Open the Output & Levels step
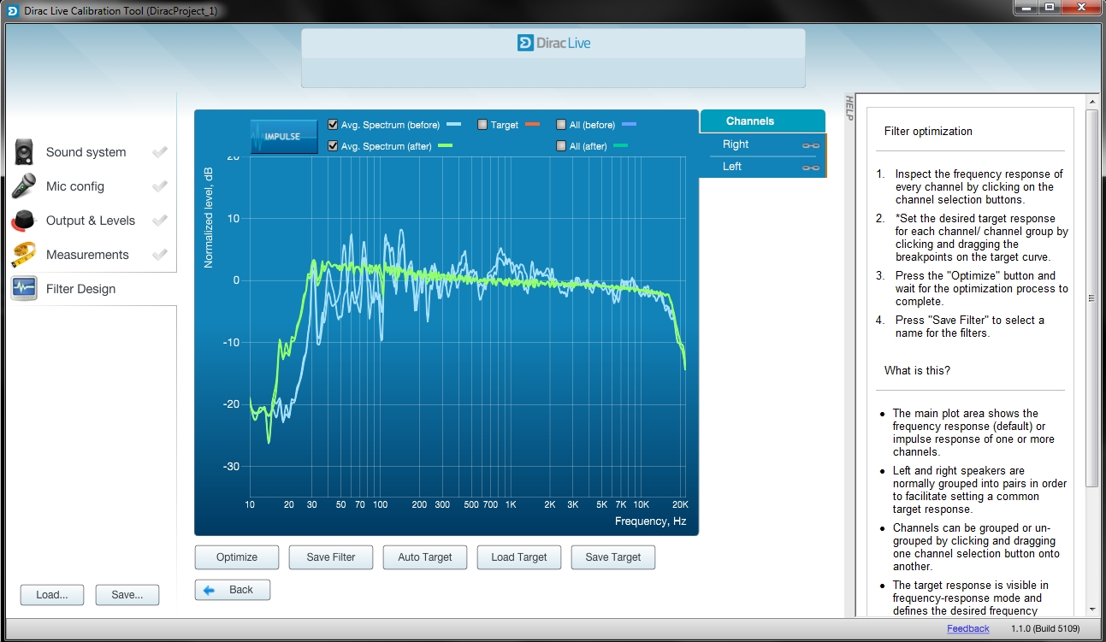1106x642 pixels. 90,221
